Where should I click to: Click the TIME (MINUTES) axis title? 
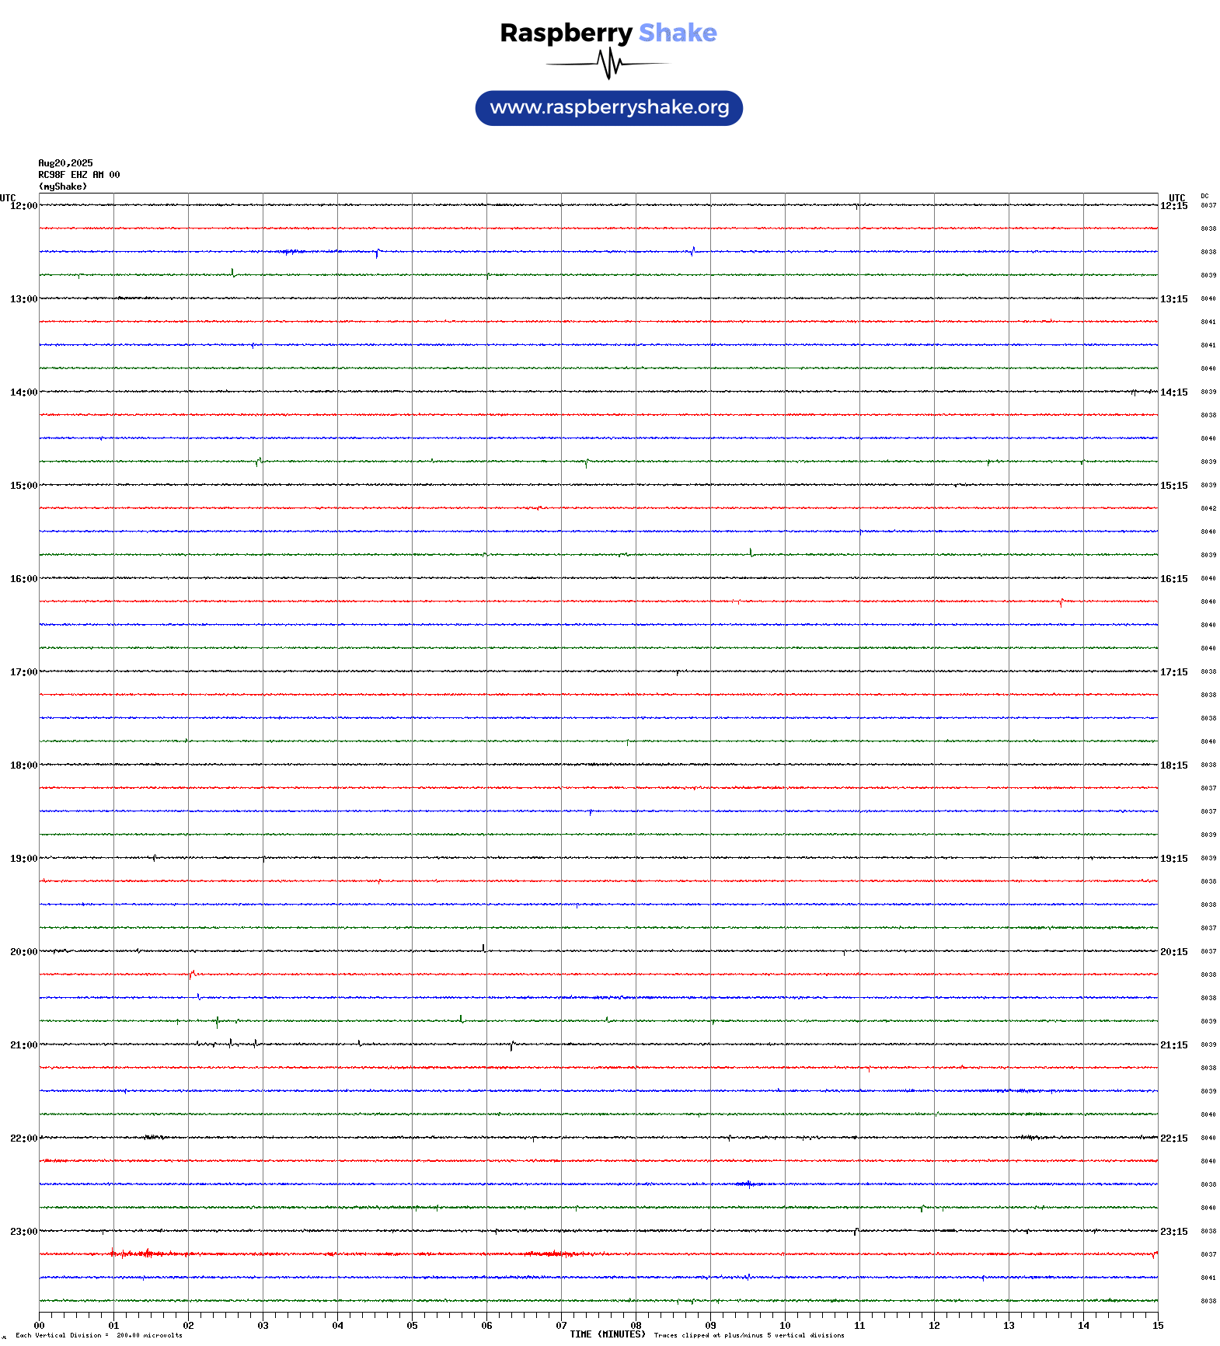coord(608,1334)
